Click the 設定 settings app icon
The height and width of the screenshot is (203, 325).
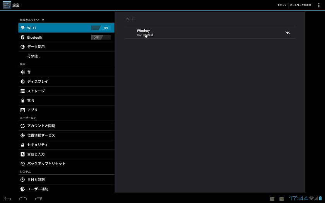[x=7, y=5]
